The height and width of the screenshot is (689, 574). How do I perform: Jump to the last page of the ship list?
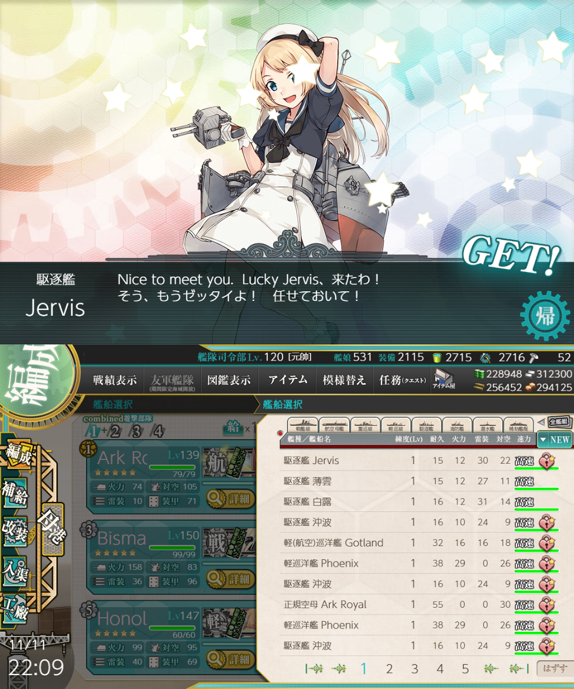point(519,668)
